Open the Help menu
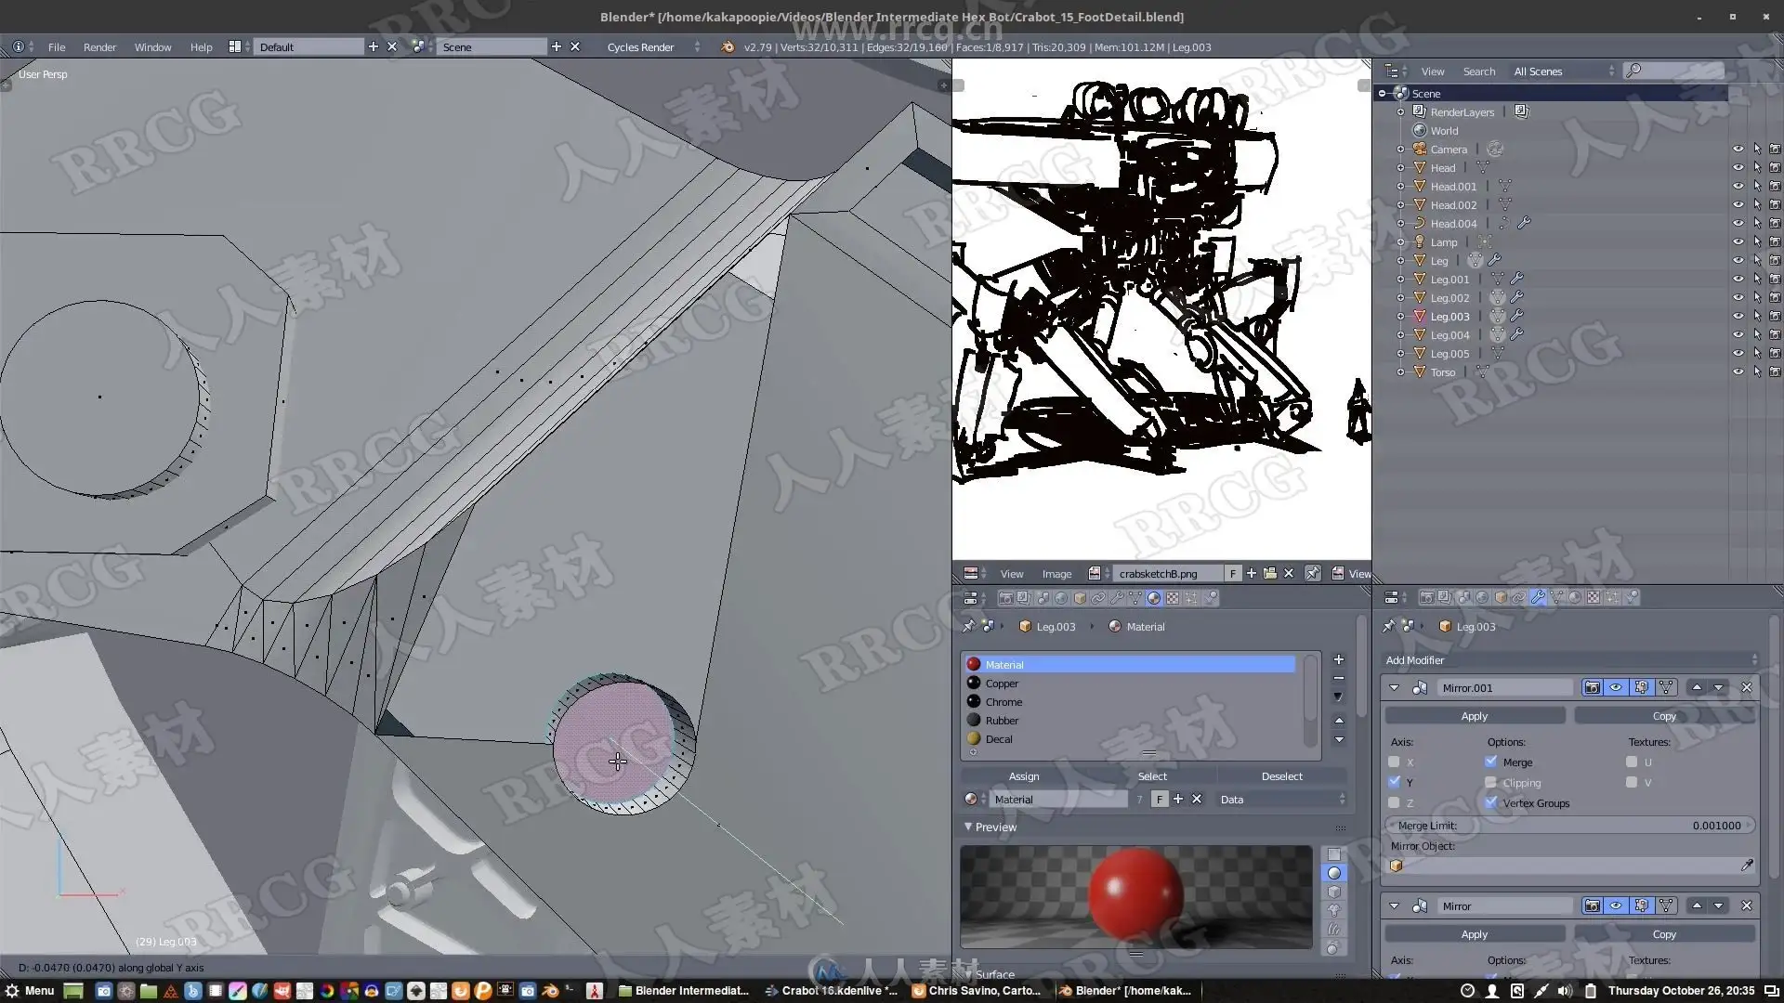The width and height of the screenshot is (1784, 1003). pos(201,46)
